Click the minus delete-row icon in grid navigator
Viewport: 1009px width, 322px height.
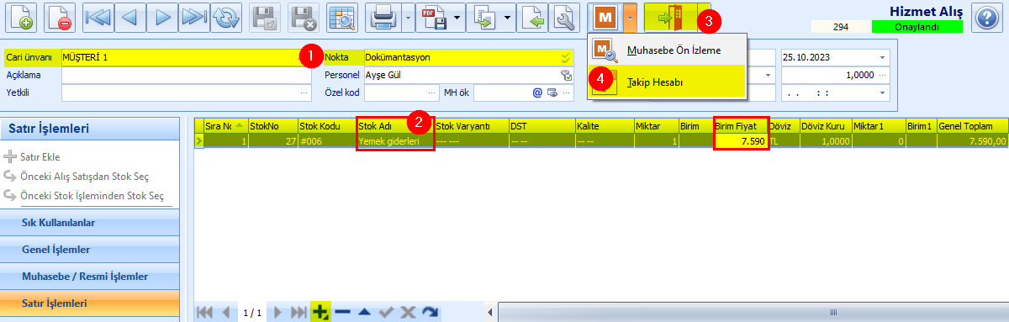click(342, 312)
